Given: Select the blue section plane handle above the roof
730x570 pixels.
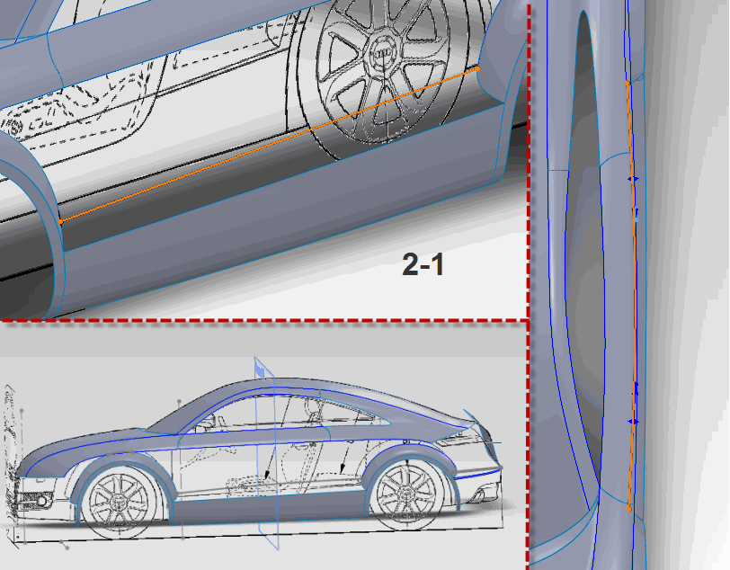Looking at the screenshot, I should (261, 367).
